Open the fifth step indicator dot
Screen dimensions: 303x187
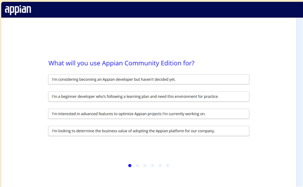160,165
